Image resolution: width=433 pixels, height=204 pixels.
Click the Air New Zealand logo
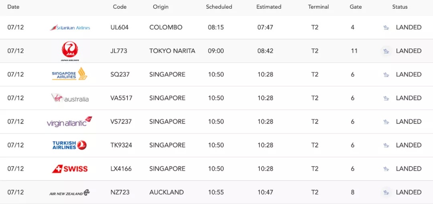tap(70, 192)
